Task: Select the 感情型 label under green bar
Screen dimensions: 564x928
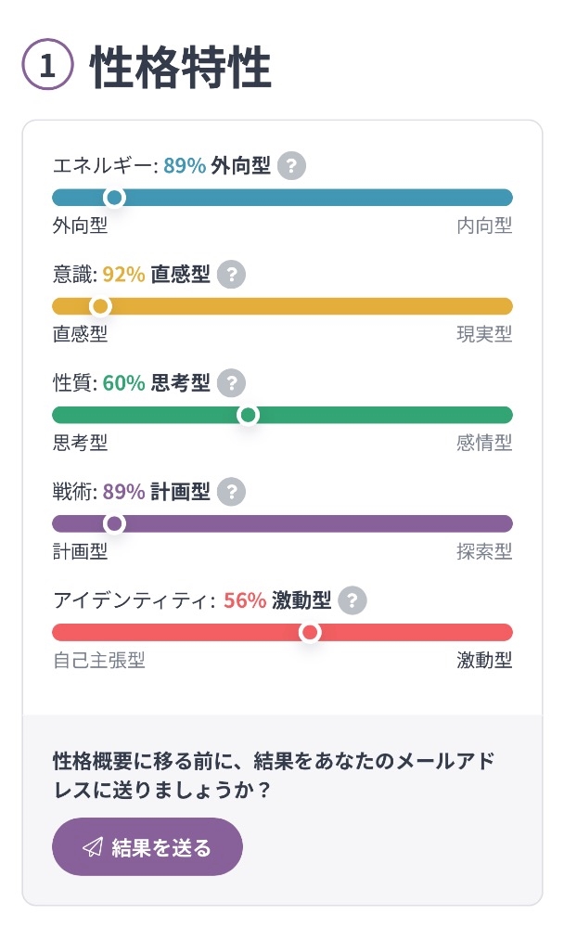Action: point(484,443)
